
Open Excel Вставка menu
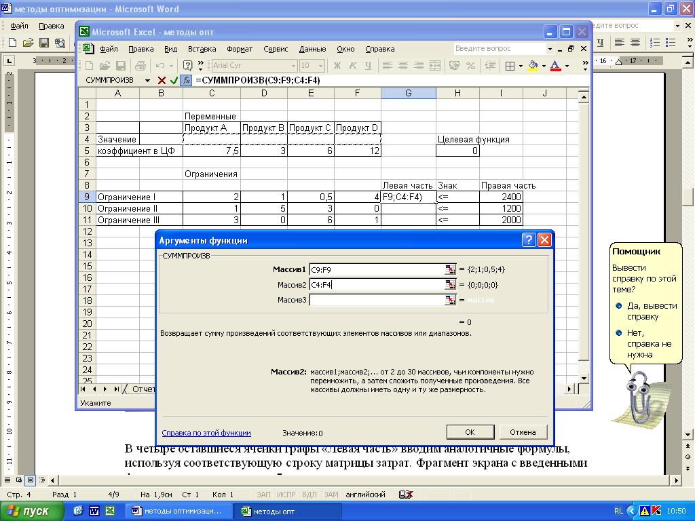click(202, 49)
